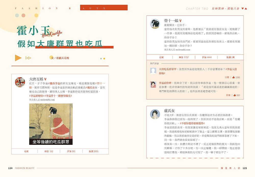Click 女神男神·揭秘八卦 header text
Image resolution: width=255 pixels, height=177 pixels.
pos(225,9)
